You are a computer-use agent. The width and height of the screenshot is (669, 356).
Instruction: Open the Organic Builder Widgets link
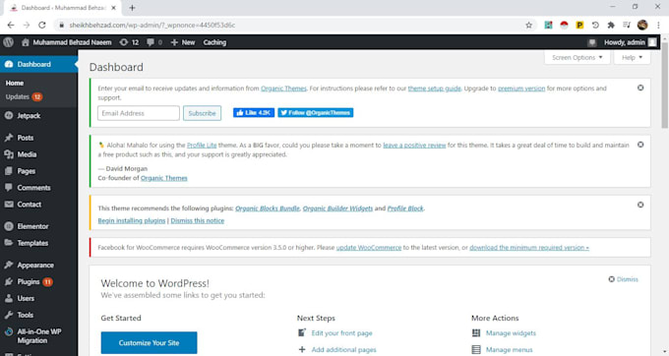coord(337,208)
